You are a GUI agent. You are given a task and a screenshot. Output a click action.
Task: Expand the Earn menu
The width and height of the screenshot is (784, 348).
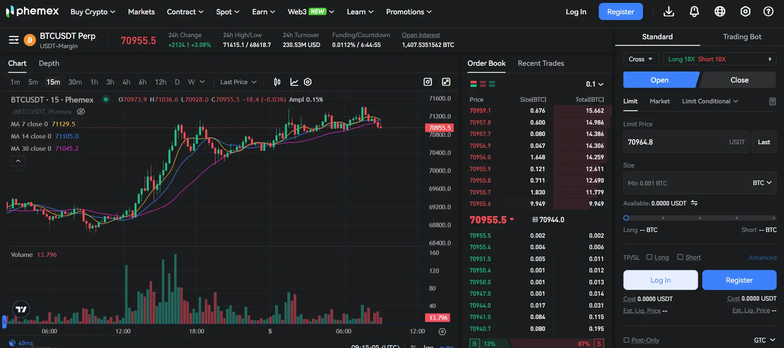(263, 12)
